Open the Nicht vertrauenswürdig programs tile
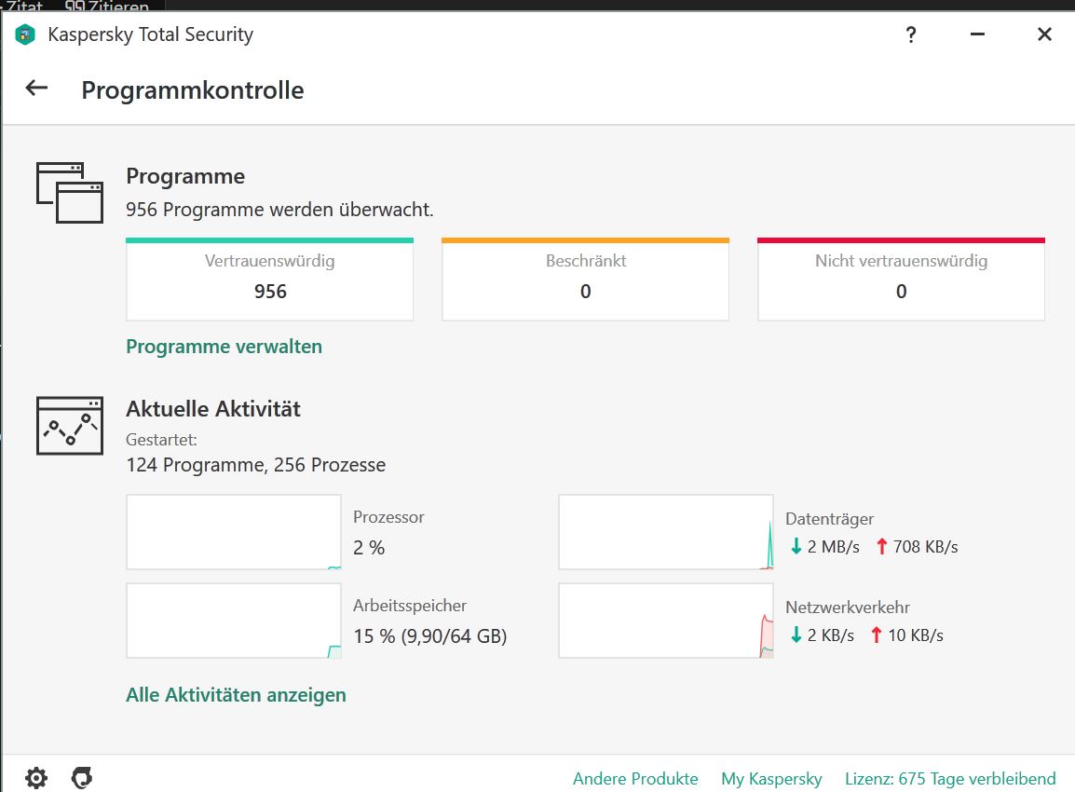The width and height of the screenshot is (1075, 792). [901, 280]
